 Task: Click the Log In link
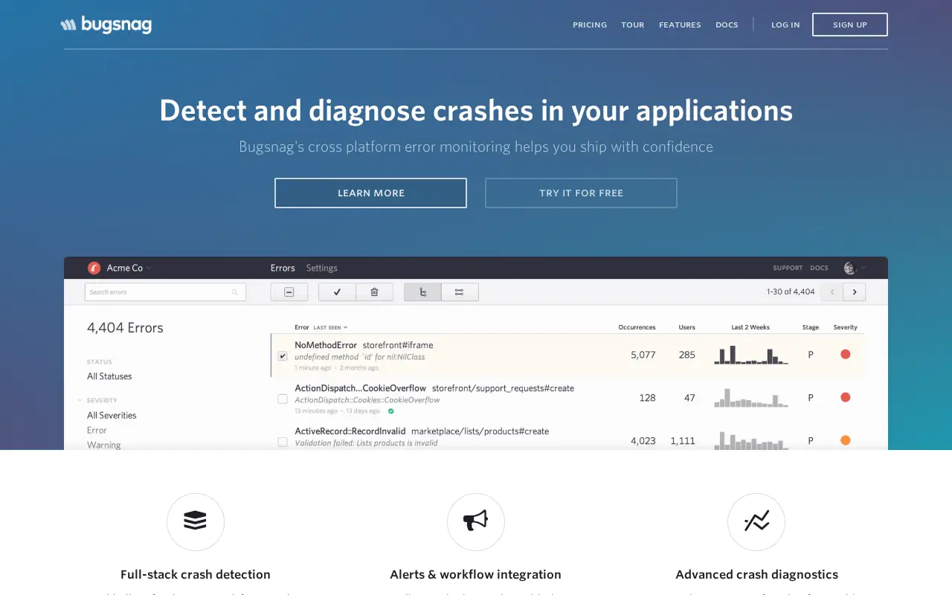coord(785,25)
